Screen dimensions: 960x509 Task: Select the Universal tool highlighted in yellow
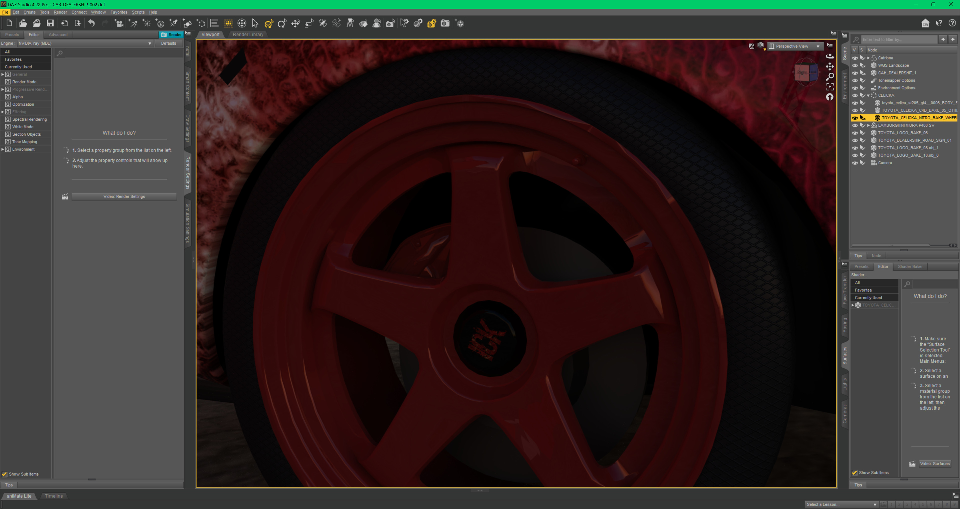(269, 23)
